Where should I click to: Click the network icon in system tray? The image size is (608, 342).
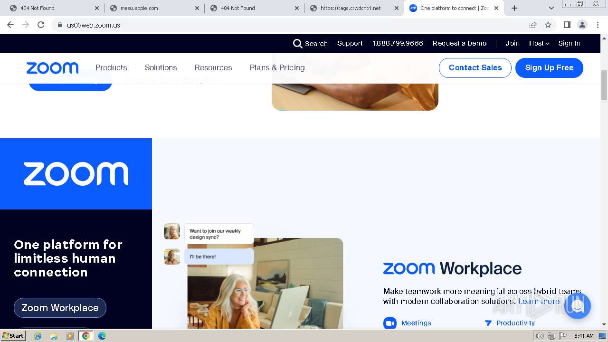[x=551, y=336]
